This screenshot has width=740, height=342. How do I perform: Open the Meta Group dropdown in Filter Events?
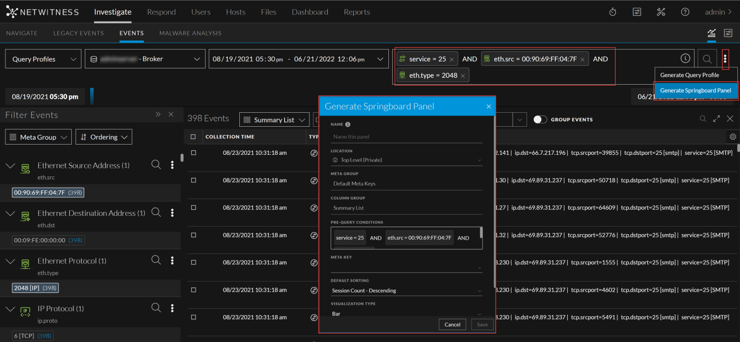(x=38, y=136)
